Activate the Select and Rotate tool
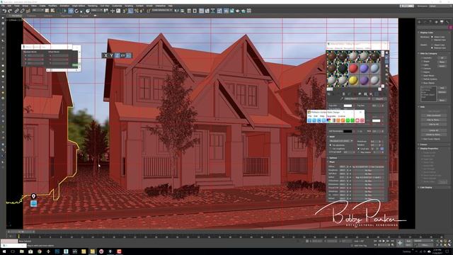Image resolution: width=453 pixels, height=255 pixels. (76, 11)
